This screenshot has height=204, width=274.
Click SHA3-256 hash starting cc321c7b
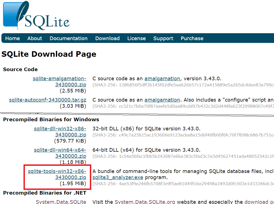(x=183, y=106)
